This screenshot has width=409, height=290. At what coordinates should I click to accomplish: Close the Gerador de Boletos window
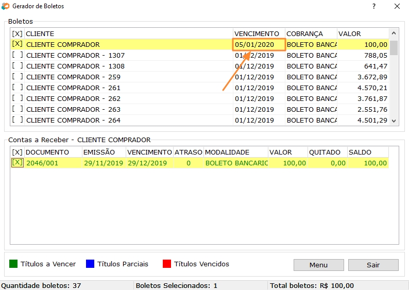(397, 6)
